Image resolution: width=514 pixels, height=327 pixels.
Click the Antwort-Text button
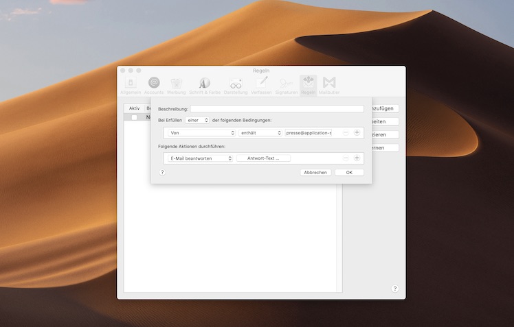point(263,158)
